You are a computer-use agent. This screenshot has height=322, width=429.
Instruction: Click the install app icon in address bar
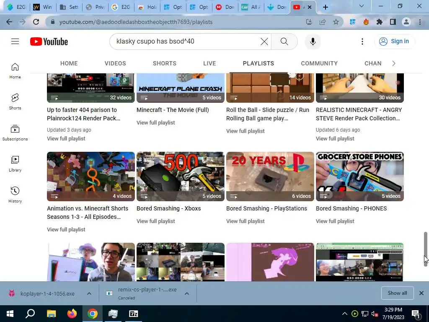(x=309, y=22)
